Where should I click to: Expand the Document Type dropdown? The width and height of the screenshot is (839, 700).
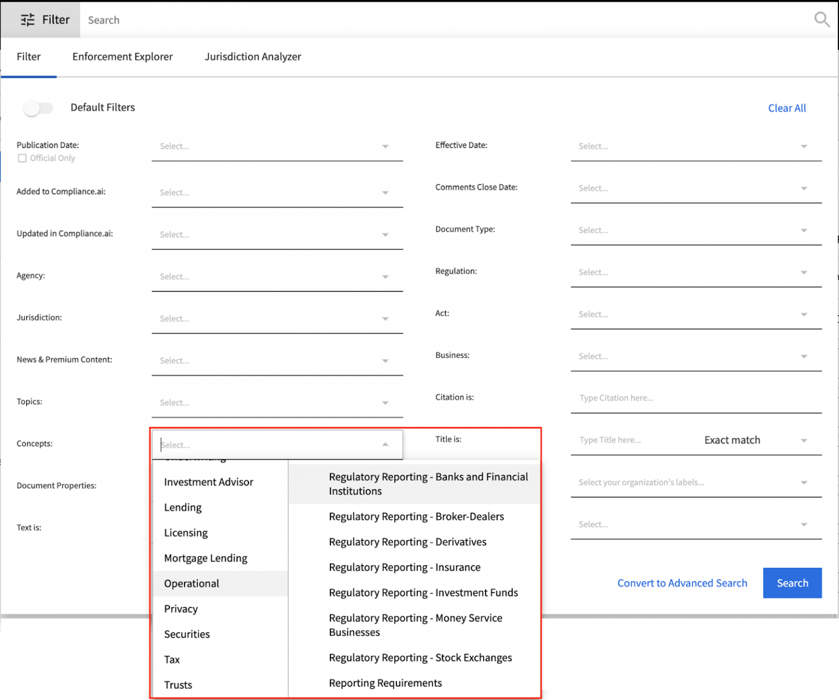pos(695,230)
